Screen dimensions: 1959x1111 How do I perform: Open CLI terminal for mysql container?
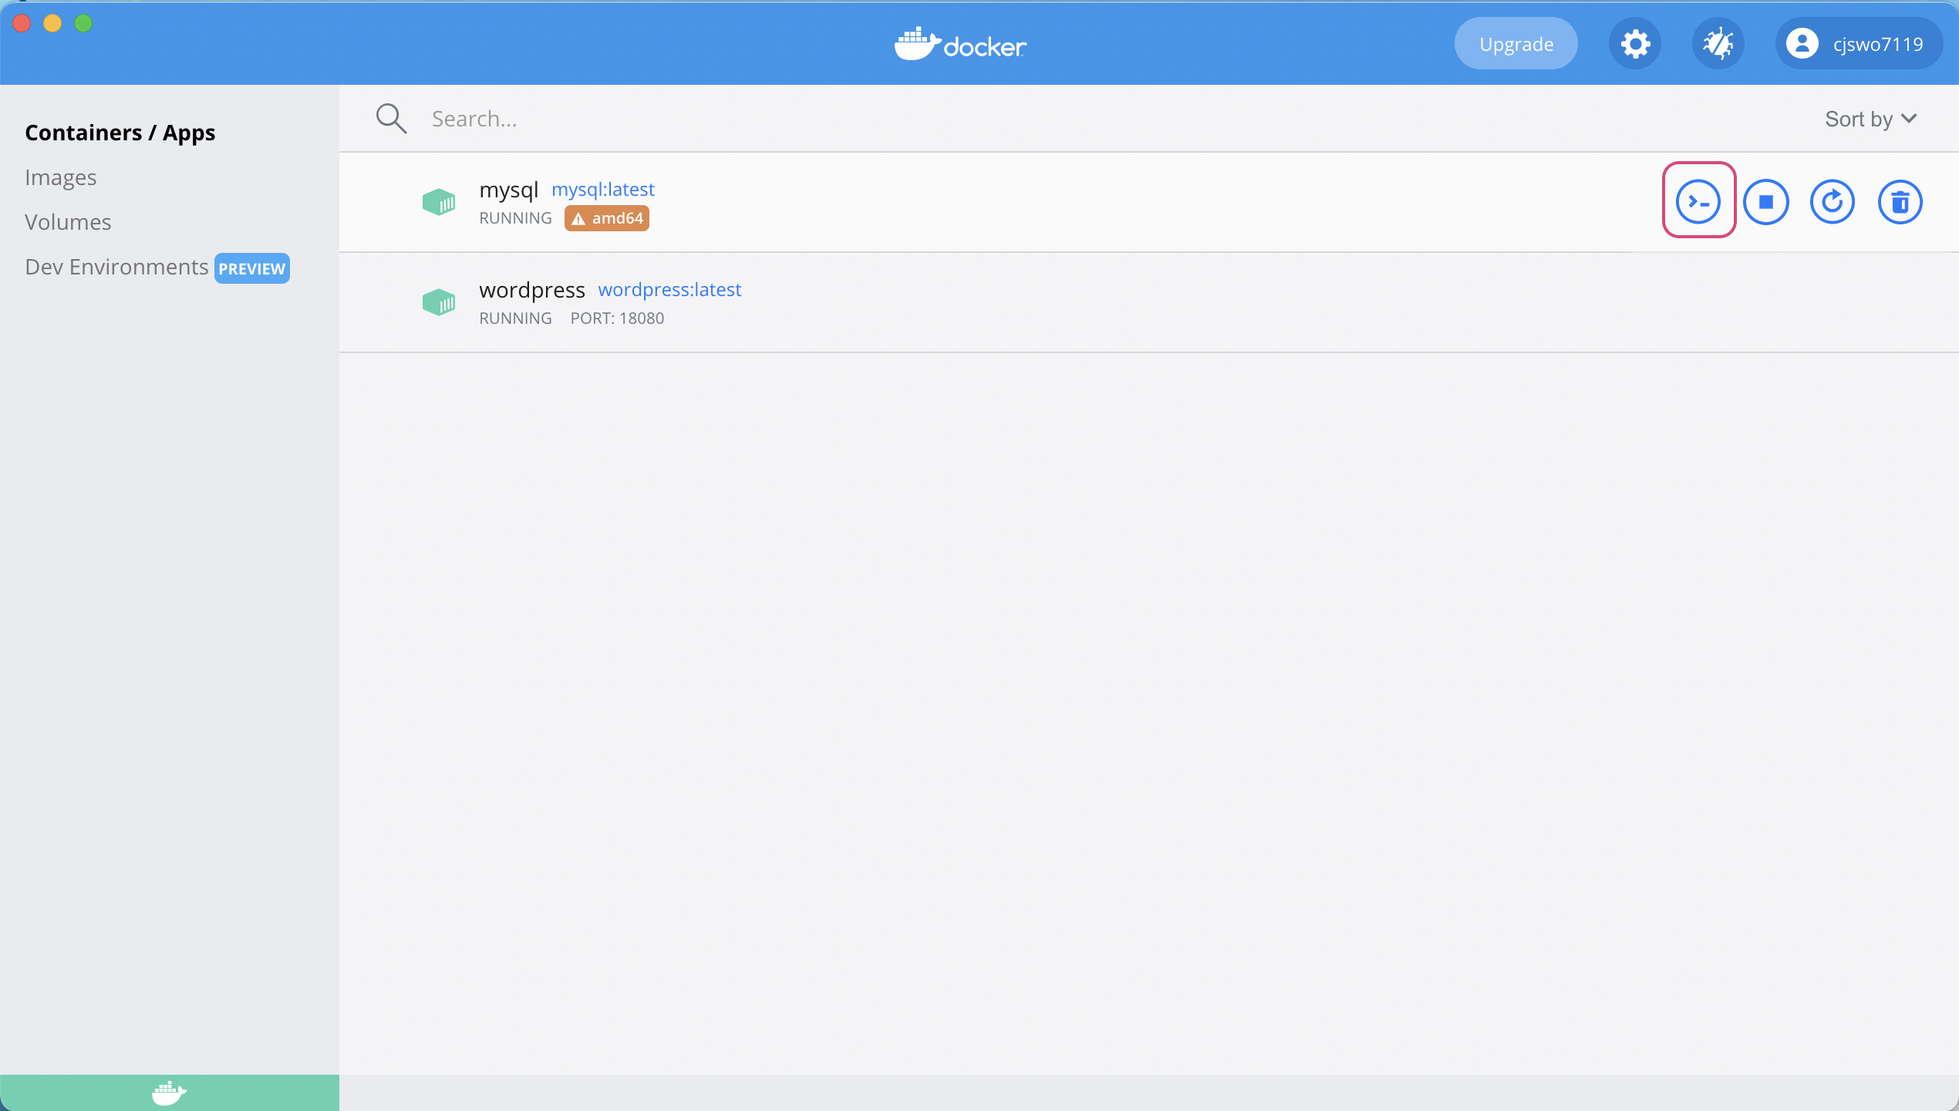[1698, 202]
